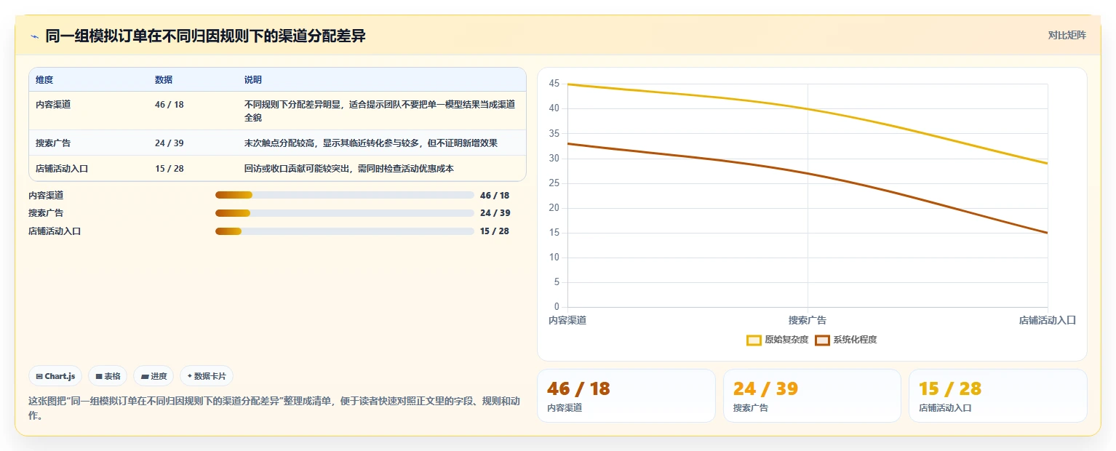1116x451 pixels.
Task: Click the 15 / 28 value in the table
Action: (x=170, y=168)
